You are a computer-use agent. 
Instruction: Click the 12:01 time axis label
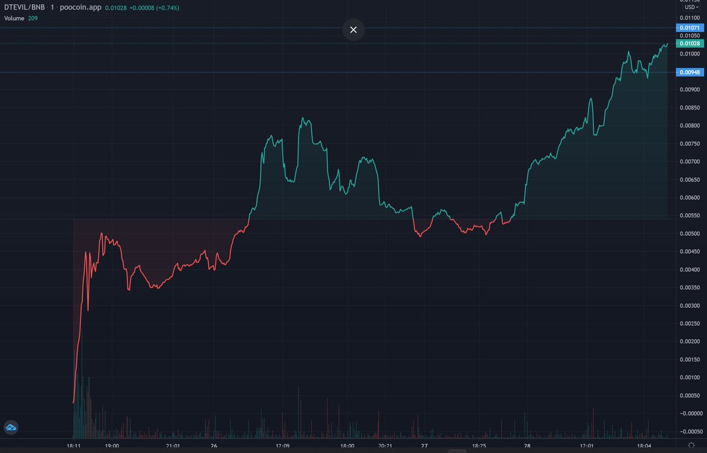point(587,446)
